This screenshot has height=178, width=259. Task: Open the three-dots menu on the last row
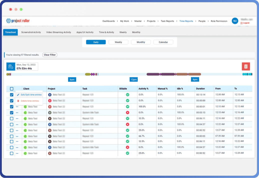(17, 154)
